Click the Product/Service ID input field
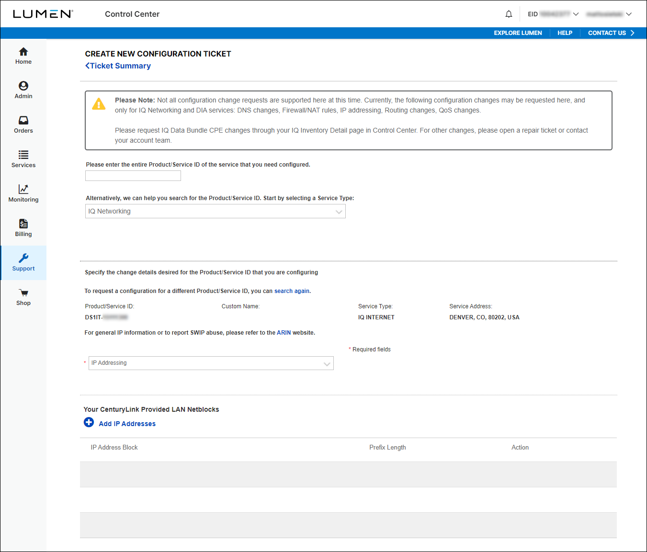The width and height of the screenshot is (647, 552). click(x=133, y=176)
